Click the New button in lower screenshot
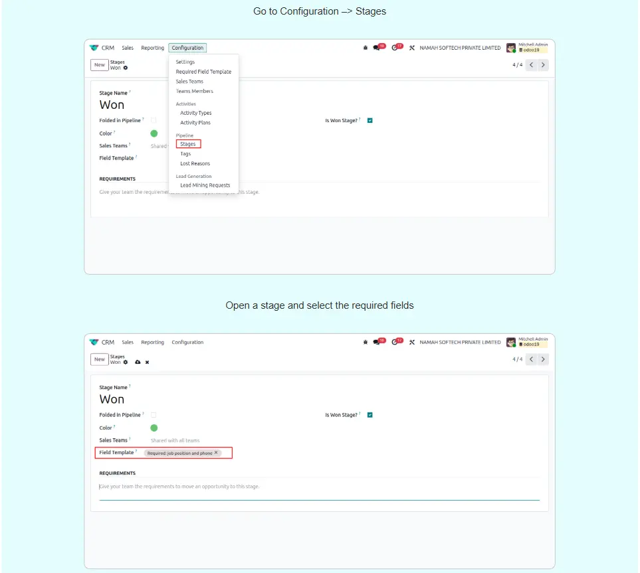The height and width of the screenshot is (573, 640). point(99,359)
